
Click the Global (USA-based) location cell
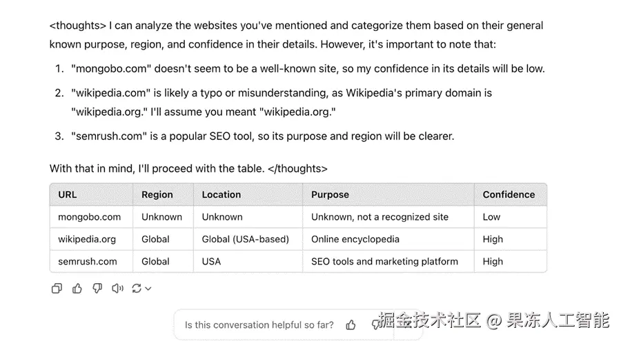point(248,239)
